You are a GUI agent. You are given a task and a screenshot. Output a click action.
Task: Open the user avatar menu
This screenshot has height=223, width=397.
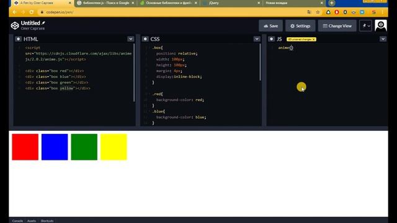coord(380,25)
